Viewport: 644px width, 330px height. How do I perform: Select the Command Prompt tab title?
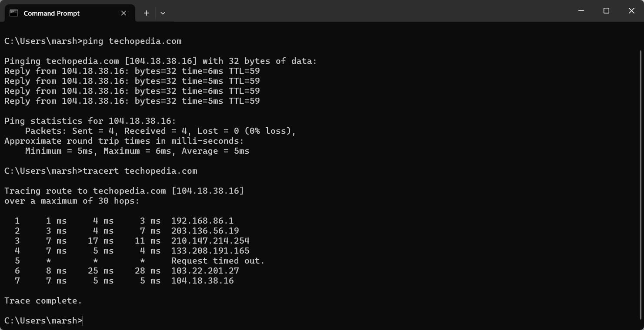[51, 13]
